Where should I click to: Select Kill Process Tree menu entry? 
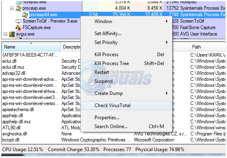(126, 63)
